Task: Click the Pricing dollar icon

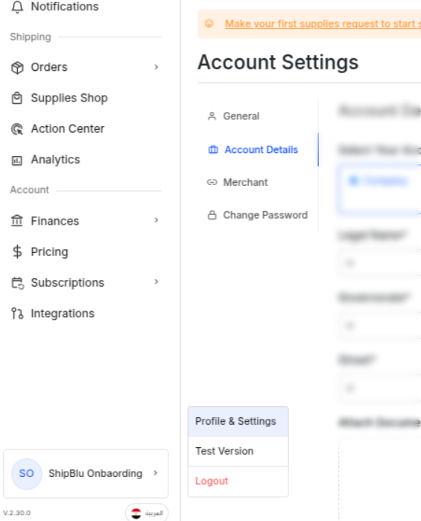Action: [x=17, y=252]
